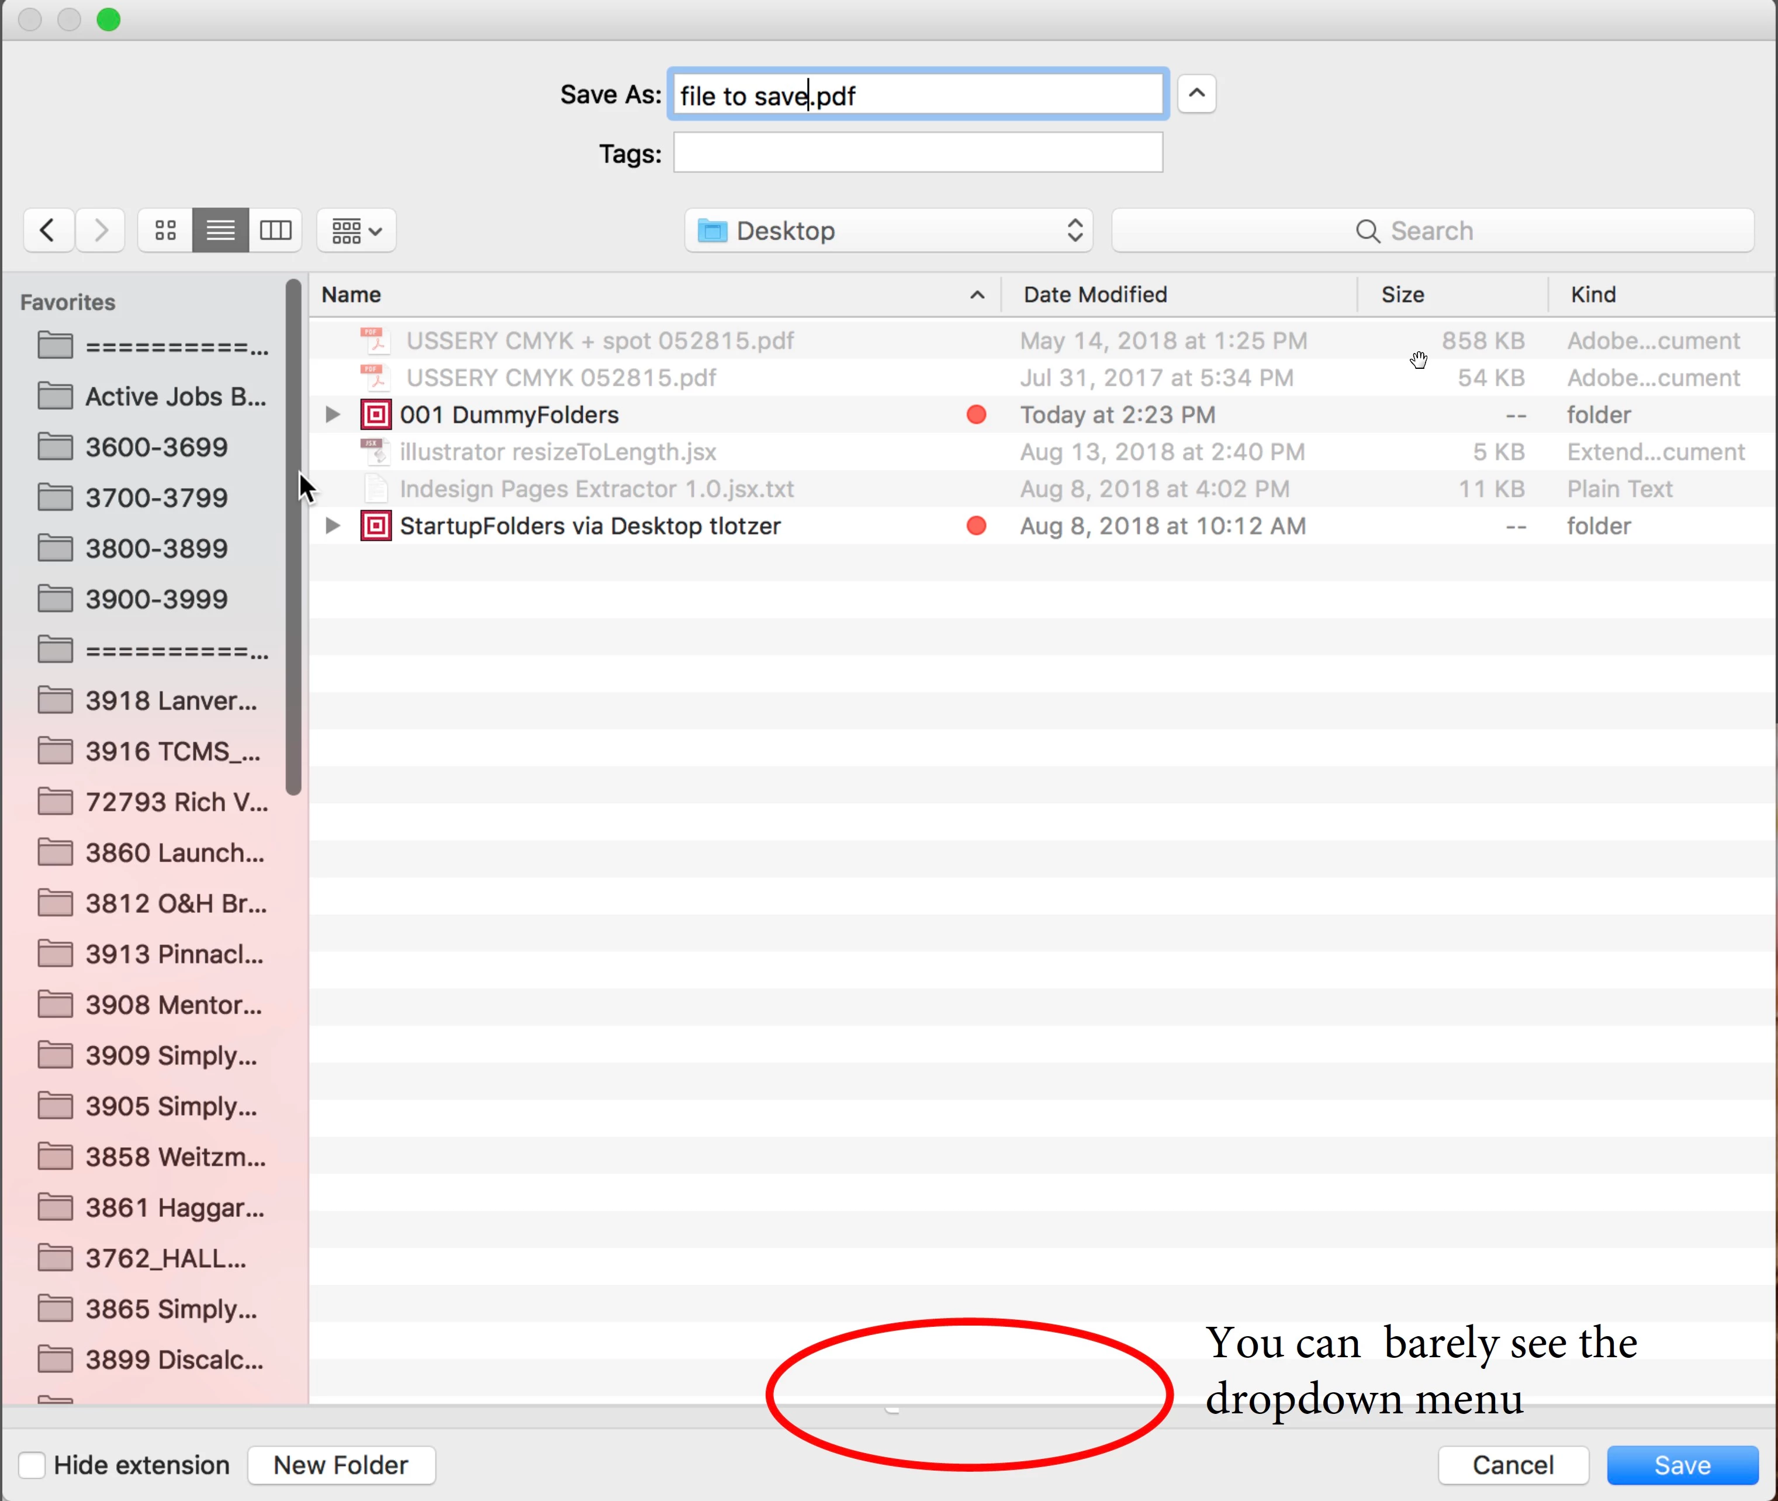The height and width of the screenshot is (1501, 1778).
Task: Go back to previous folder
Action: pos(49,230)
